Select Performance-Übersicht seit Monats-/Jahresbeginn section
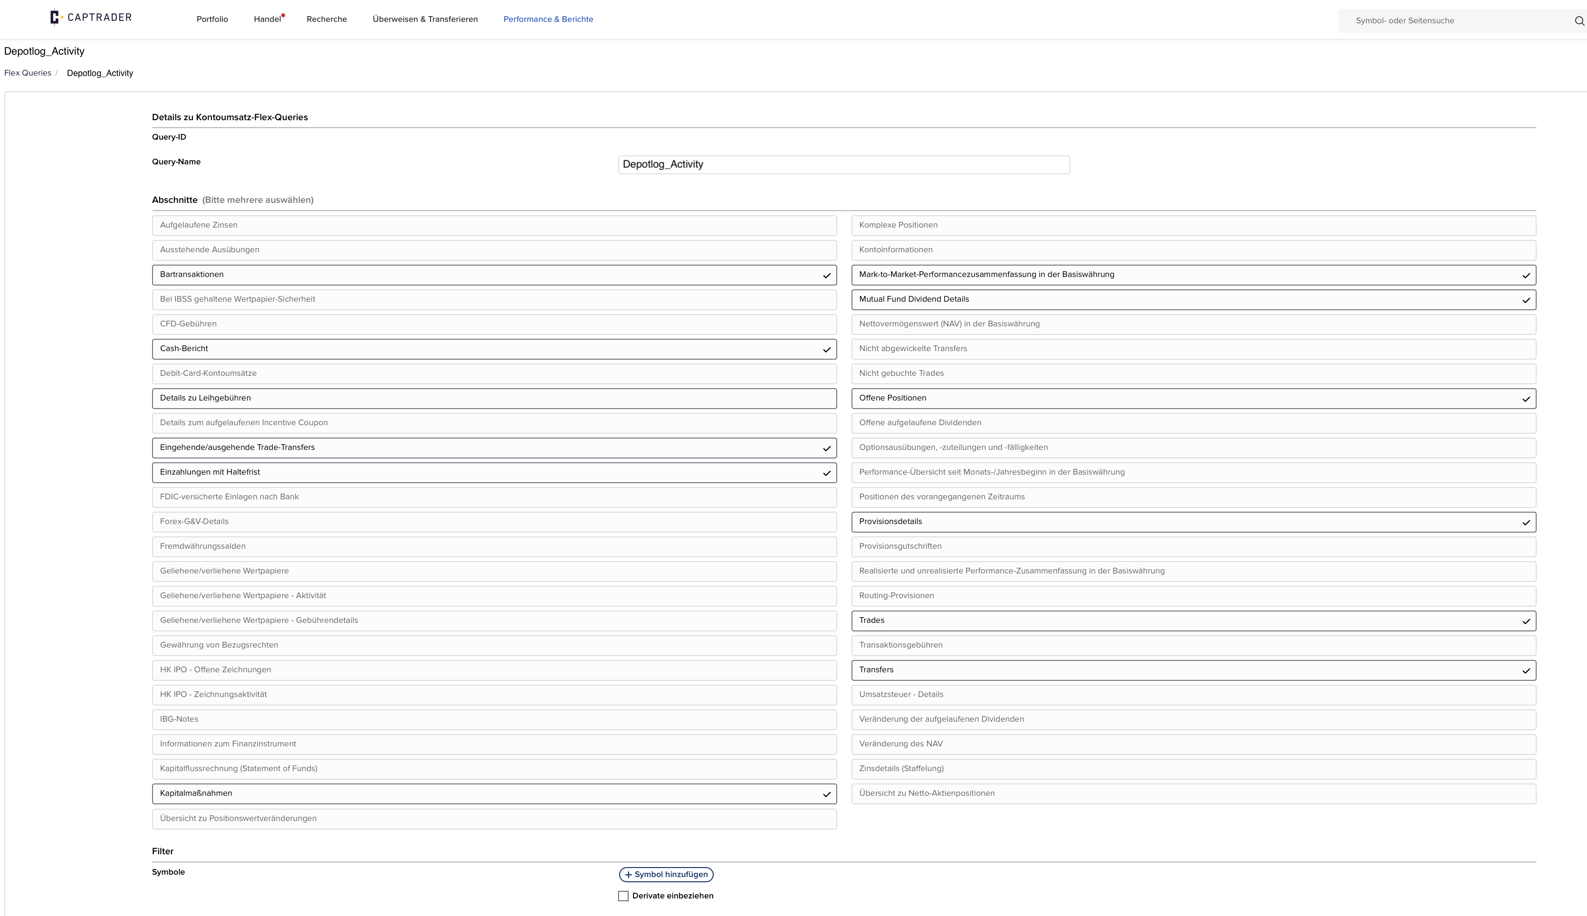Viewport: 1587px width, 916px height. coord(1193,472)
